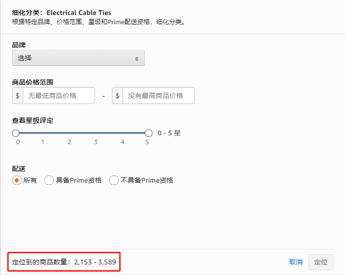Screen dimensions: 345x275
Task: Click the slider track at 3 stars
Action: tap(96, 133)
